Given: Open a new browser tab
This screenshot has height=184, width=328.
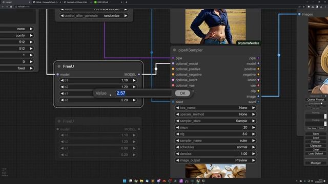Looking at the screenshot, I should pyautogui.click(x=127, y=2).
